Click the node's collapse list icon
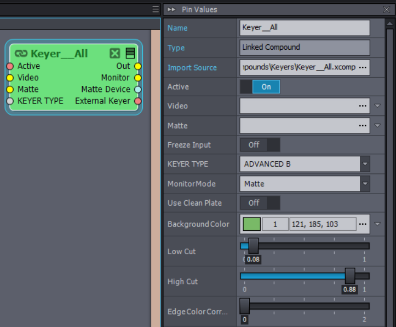The image size is (396, 327). [130, 53]
